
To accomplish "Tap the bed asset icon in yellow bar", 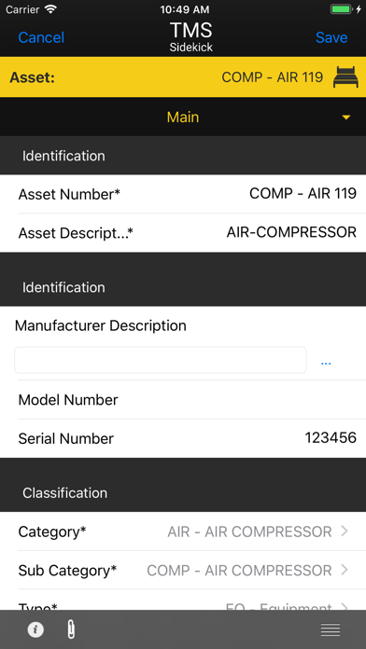I will coord(345,77).
